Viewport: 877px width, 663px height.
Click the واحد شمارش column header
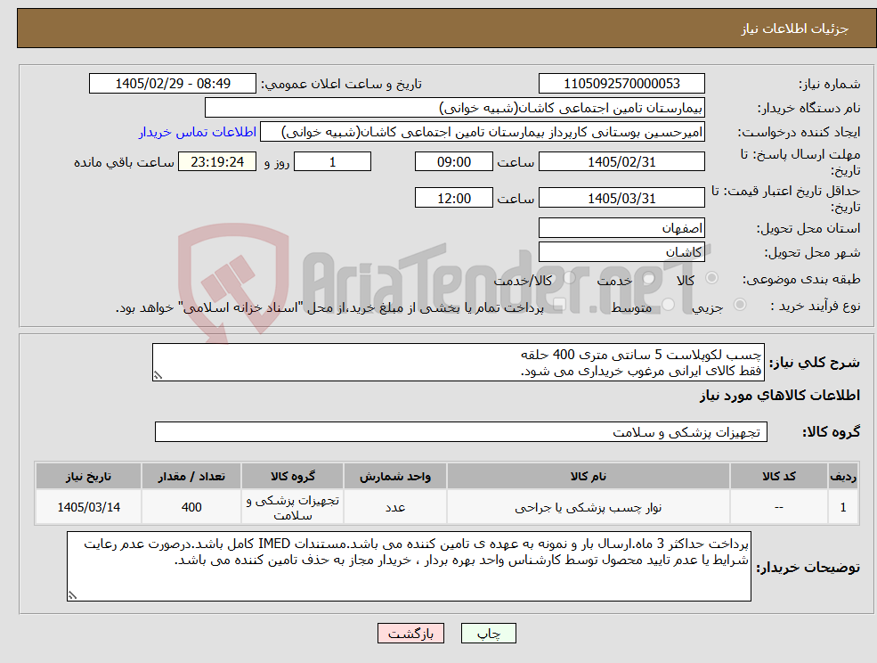[x=395, y=476]
